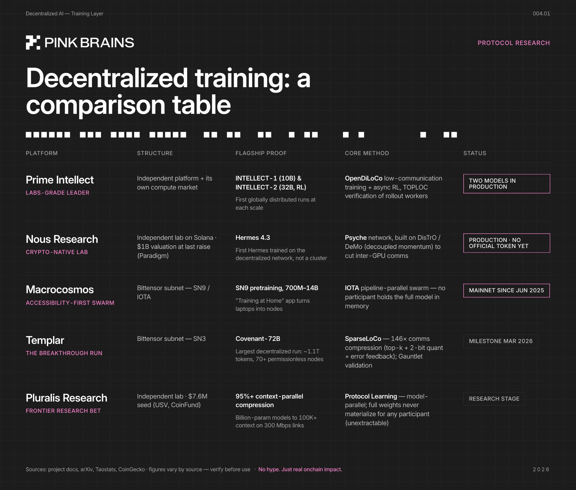The image size is (576, 490).
Task: Click the 'TWO MODELS IN PRODUCTION' status badge
Action: click(x=506, y=184)
